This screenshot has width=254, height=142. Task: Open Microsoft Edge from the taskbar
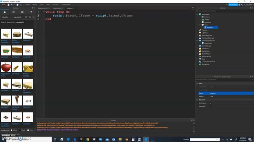(75, 139)
